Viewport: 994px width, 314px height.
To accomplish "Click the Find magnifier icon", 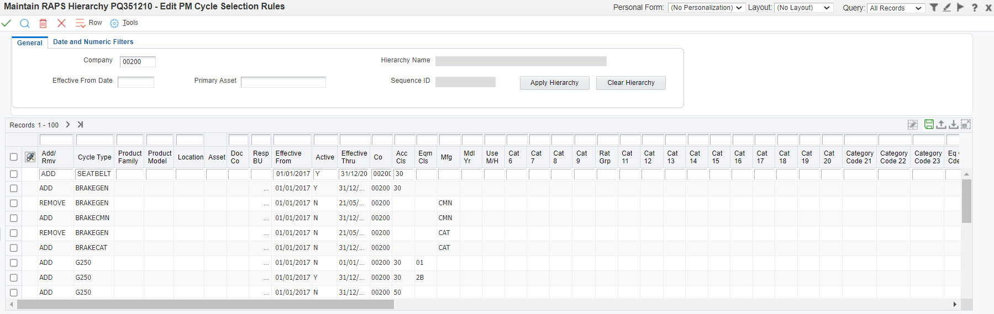I will tap(25, 23).
